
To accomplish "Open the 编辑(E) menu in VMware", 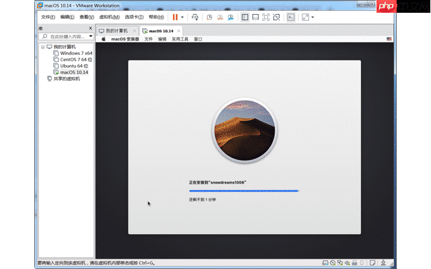I will click(67, 17).
